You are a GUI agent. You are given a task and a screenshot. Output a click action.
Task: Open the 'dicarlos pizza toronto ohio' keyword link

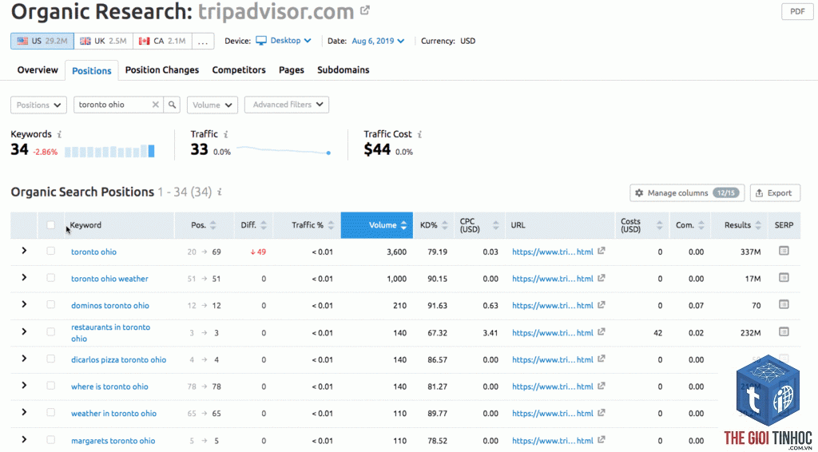118,359
